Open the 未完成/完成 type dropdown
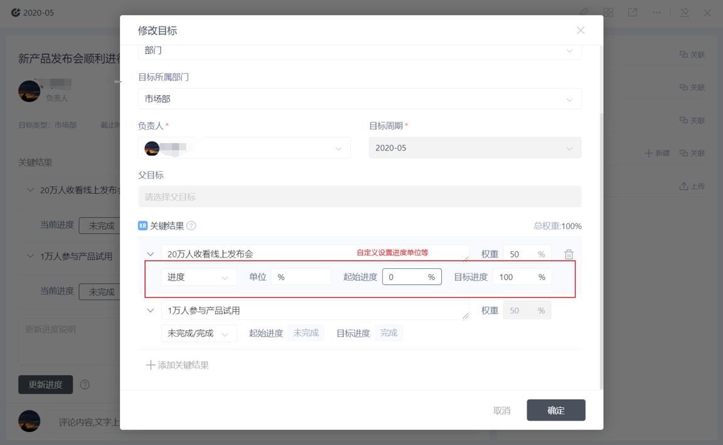Viewport: 723px width, 445px height. coord(199,333)
